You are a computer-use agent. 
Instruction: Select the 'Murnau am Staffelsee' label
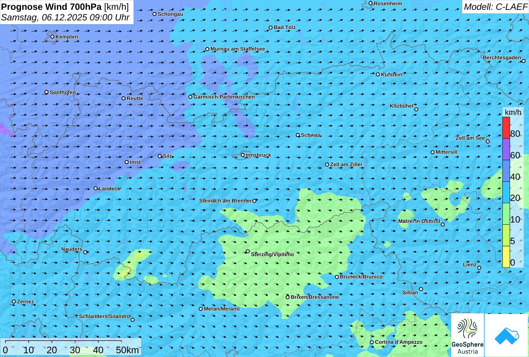click(238, 49)
